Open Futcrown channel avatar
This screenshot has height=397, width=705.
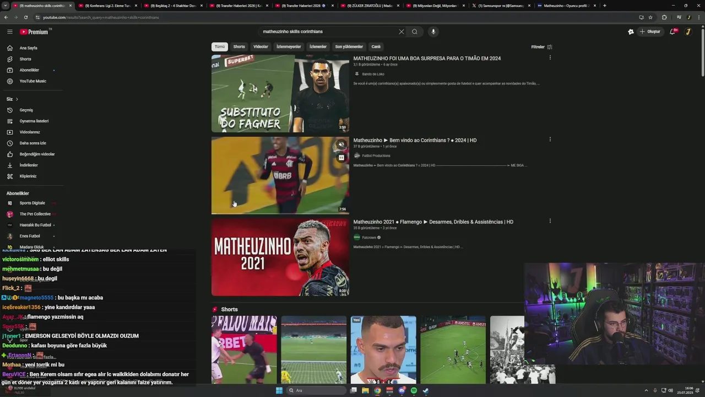[357, 237]
